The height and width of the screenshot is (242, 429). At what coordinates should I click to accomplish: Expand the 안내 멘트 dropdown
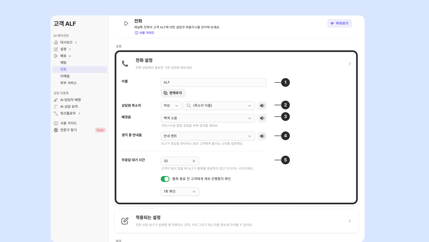(x=208, y=136)
